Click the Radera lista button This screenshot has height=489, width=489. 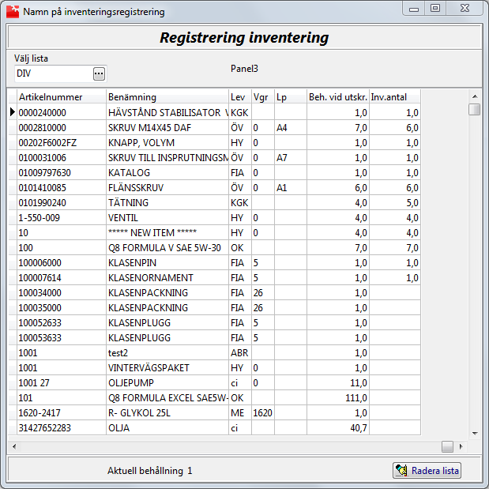tap(427, 470)
